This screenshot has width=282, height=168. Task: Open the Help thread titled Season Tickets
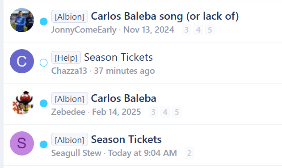point(118,57)
